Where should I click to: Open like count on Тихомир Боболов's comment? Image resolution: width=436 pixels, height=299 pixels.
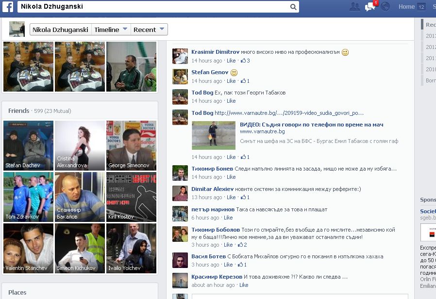(242, 245)
